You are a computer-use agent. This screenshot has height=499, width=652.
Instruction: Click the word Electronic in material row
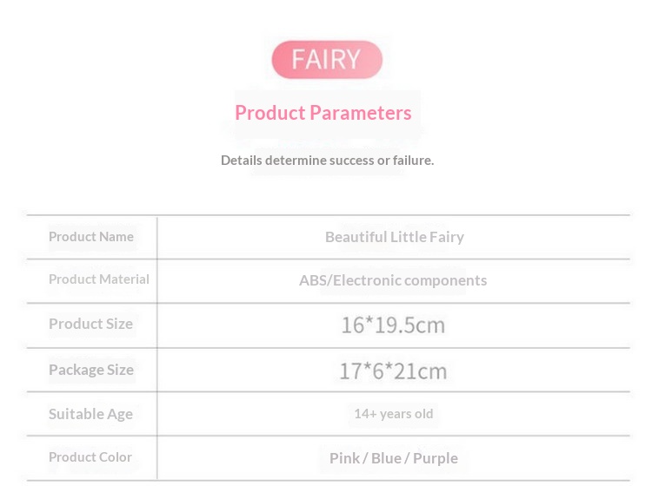(367, 280)
